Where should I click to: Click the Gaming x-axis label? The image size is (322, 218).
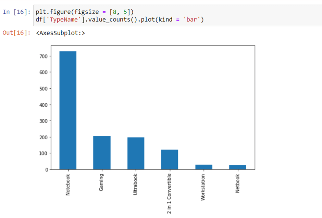(101, 182)
